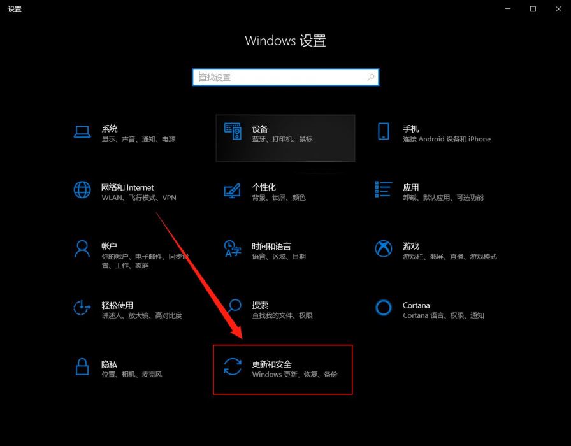
Task: Click "背景、锁屏、颜色" description
Action: [278, 198]
